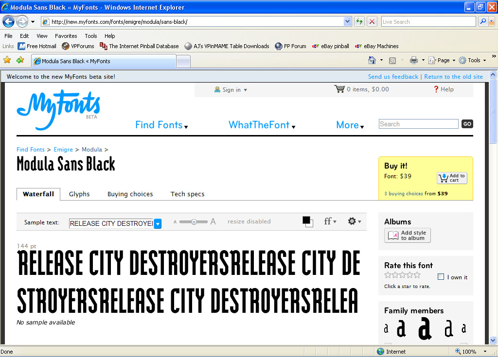This screenshot has width=498, height=357.
Task: Click the browser Print icon
Action: [x=413, y=60]
